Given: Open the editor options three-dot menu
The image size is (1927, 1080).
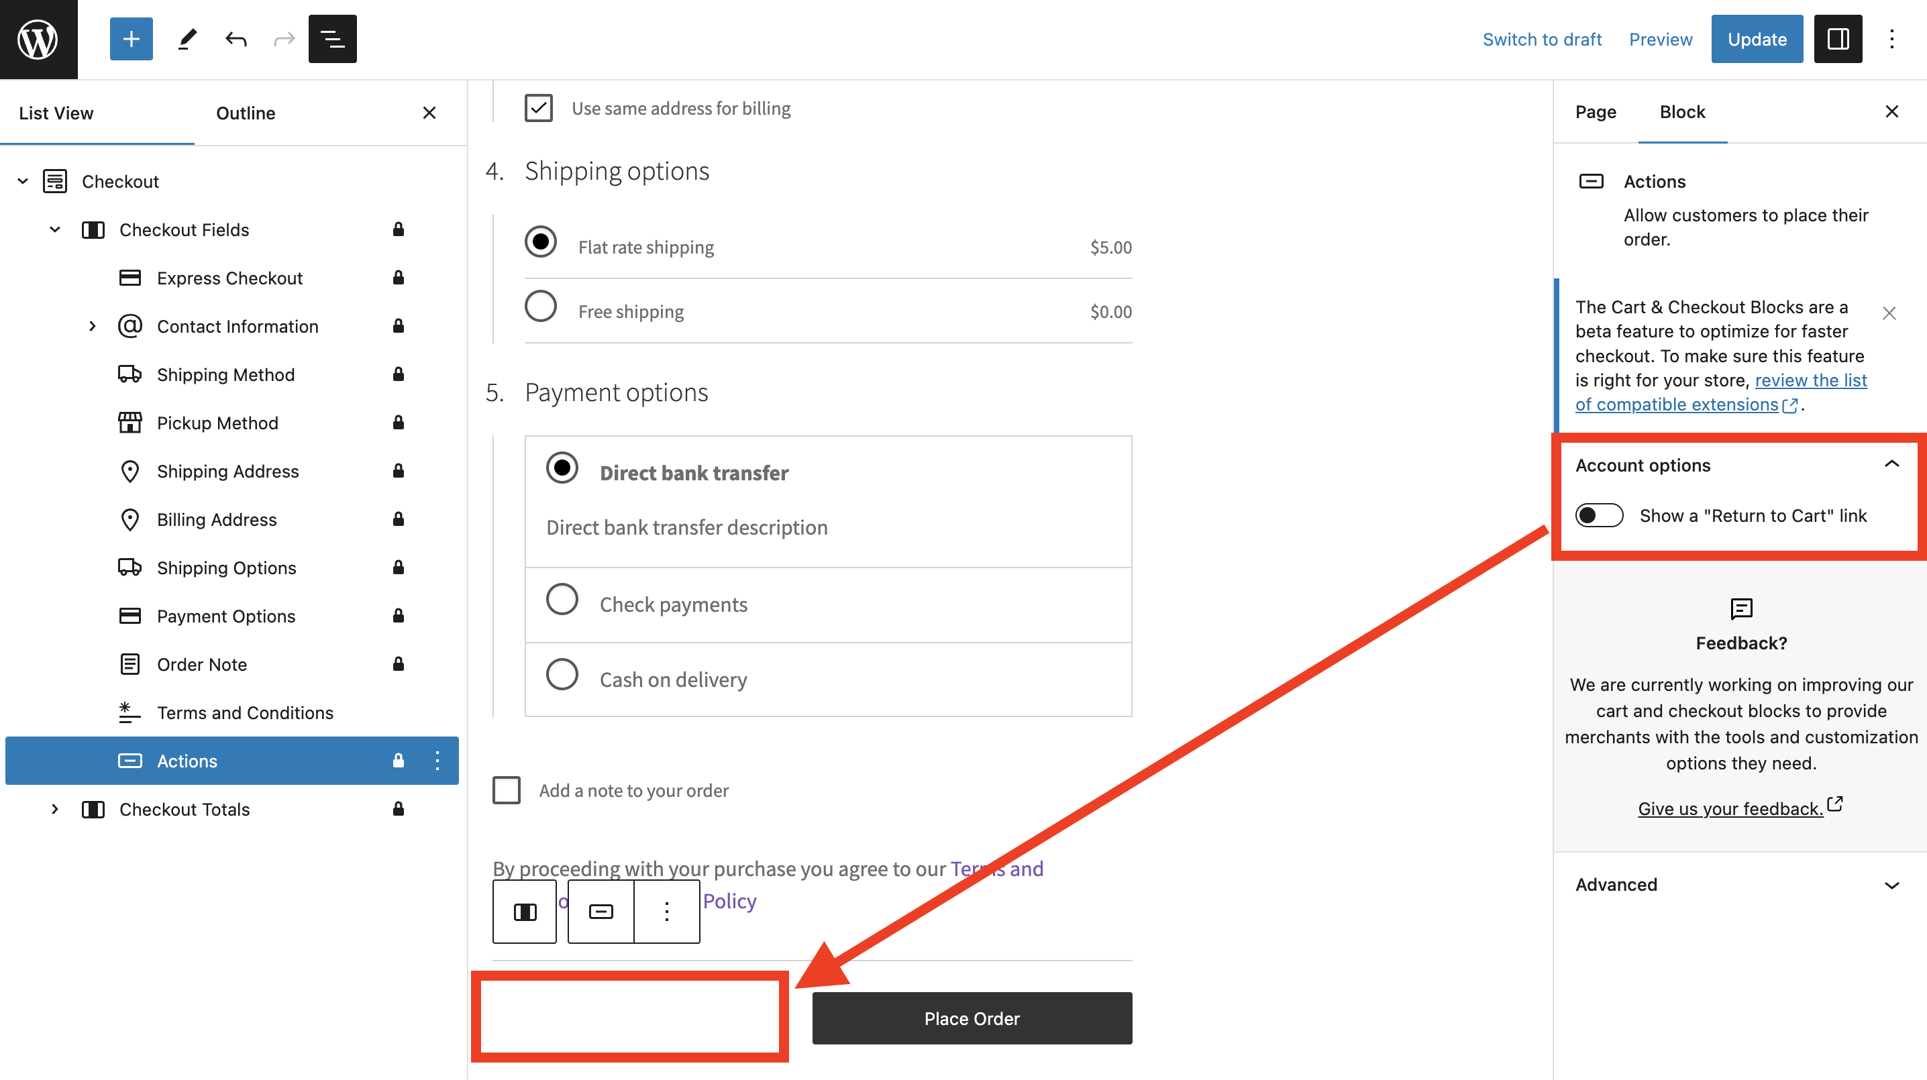Looking at the screenshot, I should coord(1892,38).
